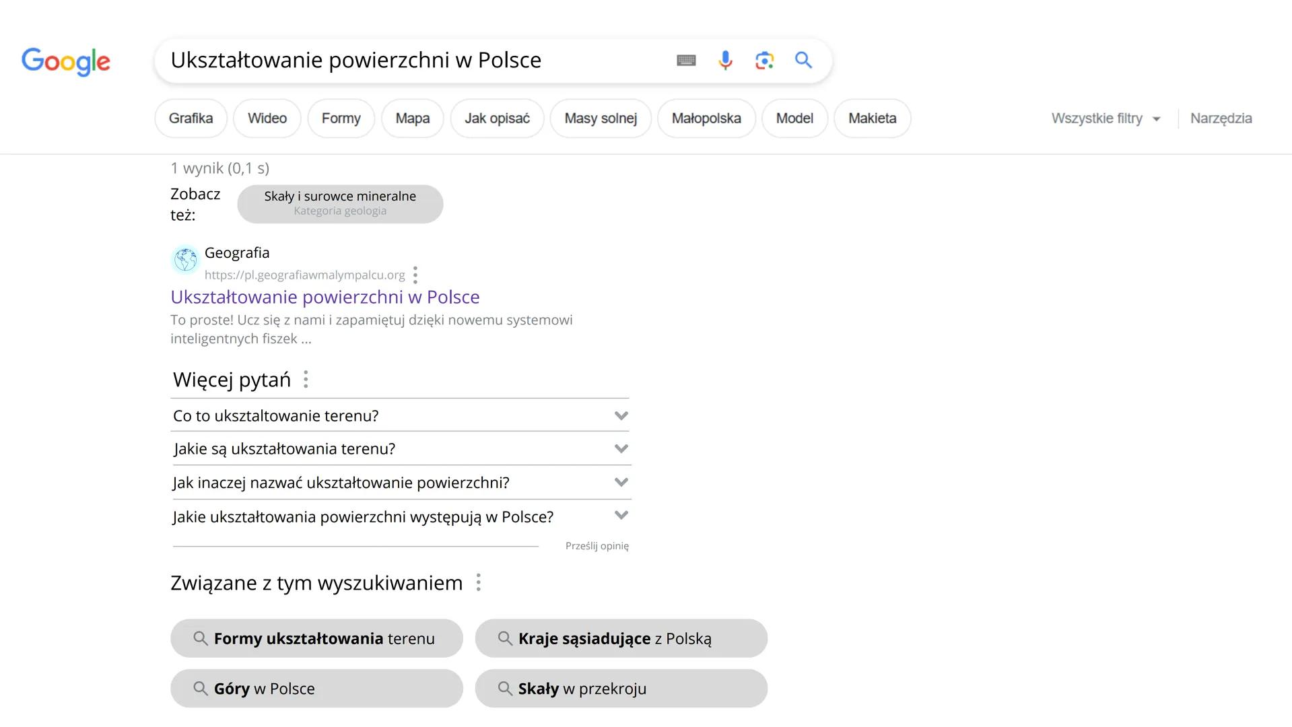This screenshot has width=1292, height=727.
Task: Click the Google logo
Action: pos(65,62)
